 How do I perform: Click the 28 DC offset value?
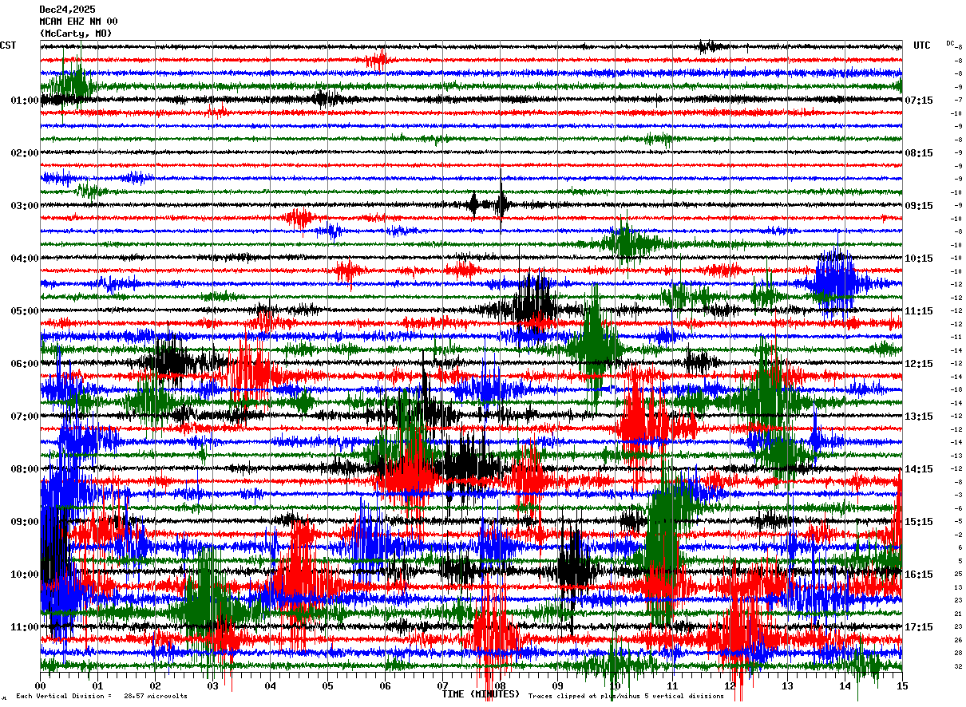coord(958,653)
